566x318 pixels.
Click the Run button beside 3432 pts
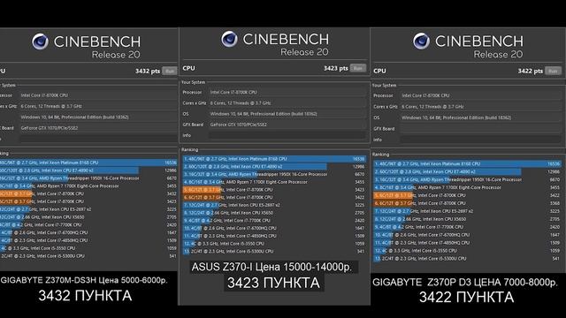[x=169, y=71]
